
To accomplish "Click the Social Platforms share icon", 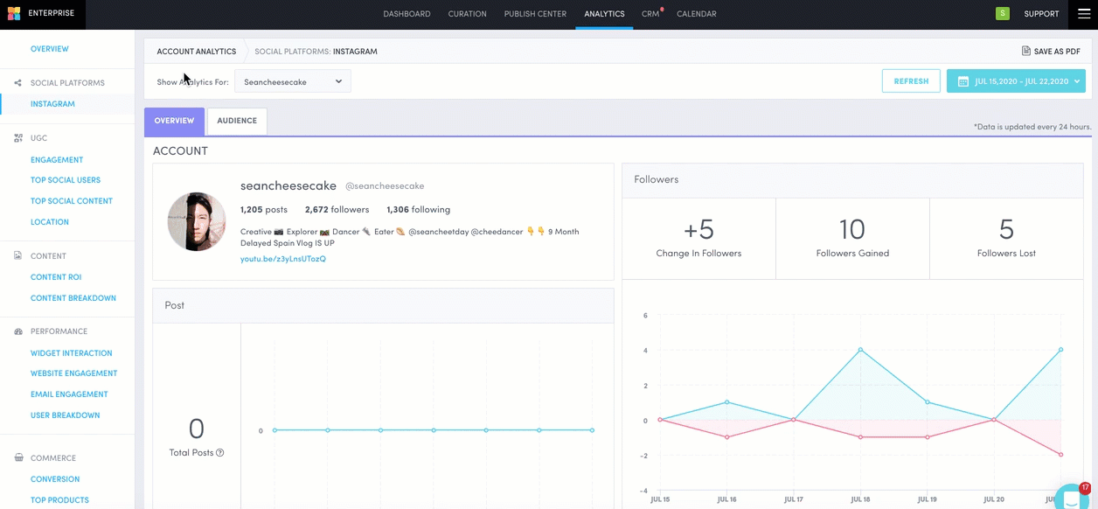I will pyautogui.click(x=17, y=83).
